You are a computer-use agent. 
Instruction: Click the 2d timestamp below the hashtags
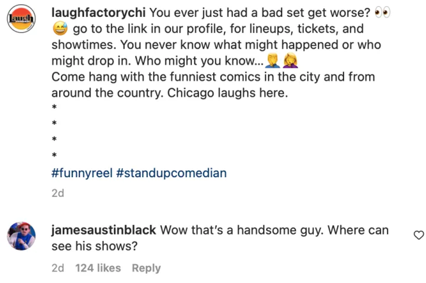(57, 193)
